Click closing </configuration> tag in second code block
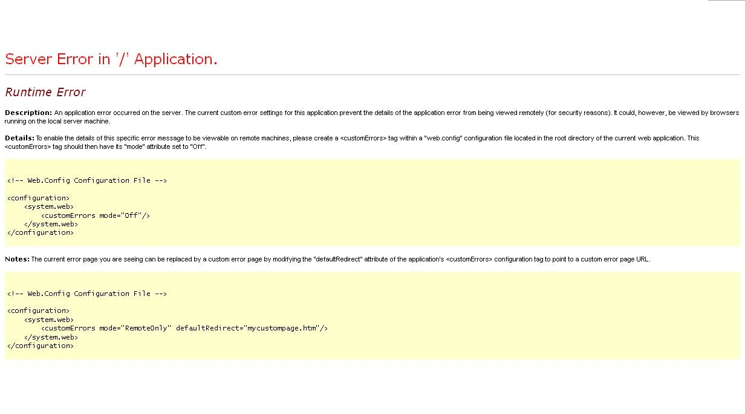Screen dimensions: 745x414 click(40, 346)
